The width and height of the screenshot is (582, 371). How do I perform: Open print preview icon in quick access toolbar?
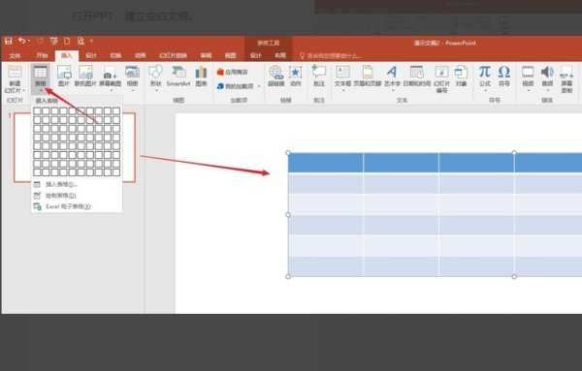coord(81,41)
